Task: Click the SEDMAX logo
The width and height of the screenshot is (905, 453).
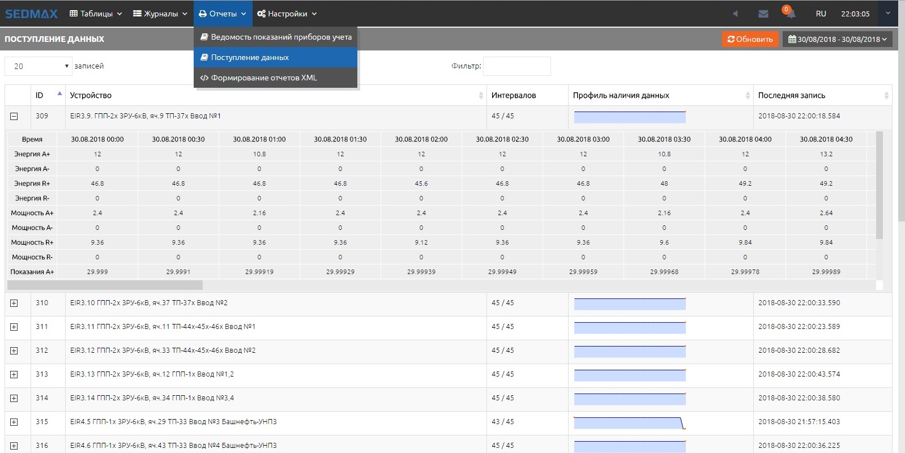Action: (x=31, y=14)
